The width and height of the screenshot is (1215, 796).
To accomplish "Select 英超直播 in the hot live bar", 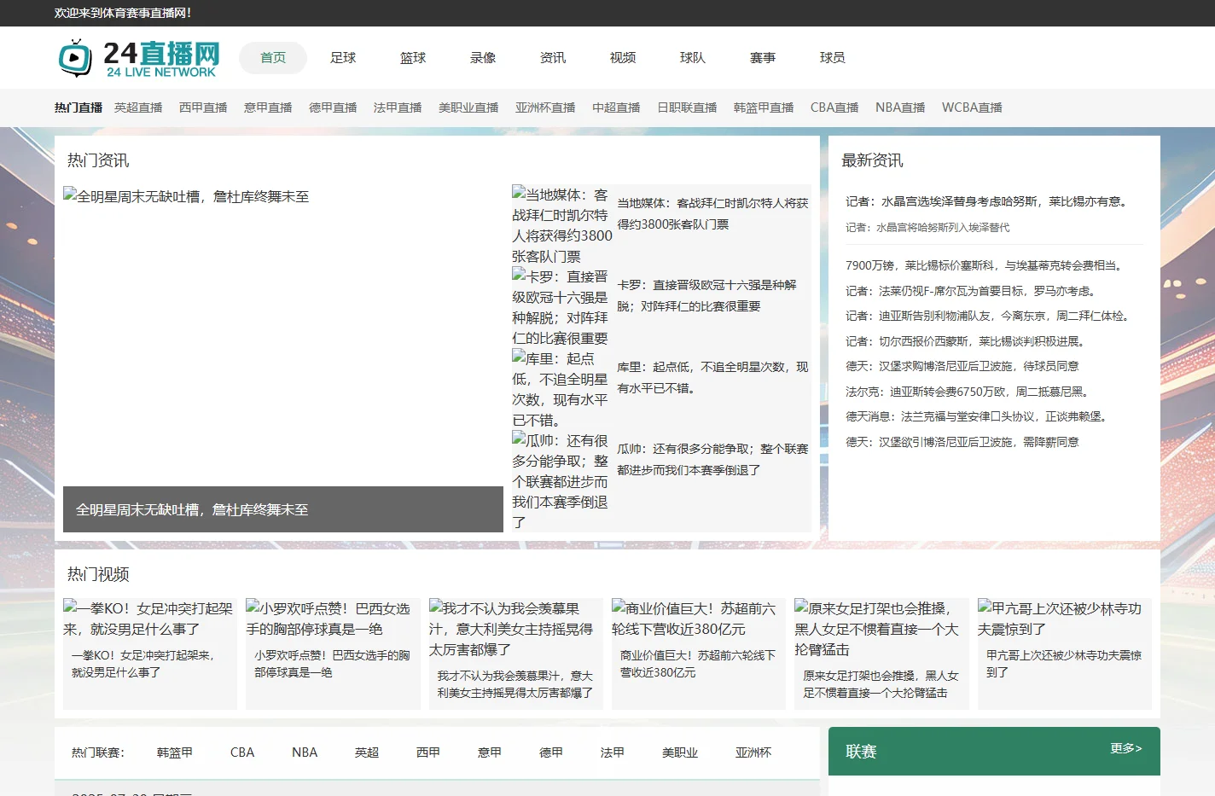I will [138, 107].
